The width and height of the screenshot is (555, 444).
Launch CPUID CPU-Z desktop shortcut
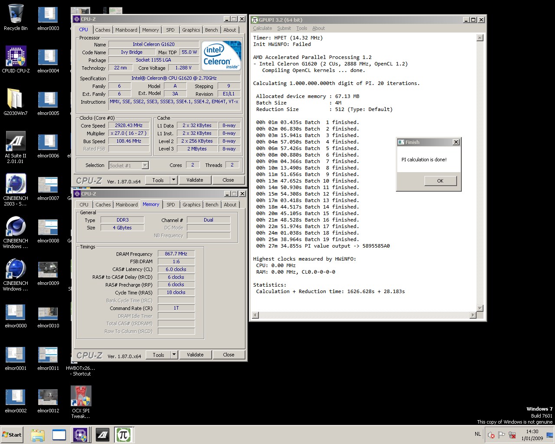click(x=16, y=59)
